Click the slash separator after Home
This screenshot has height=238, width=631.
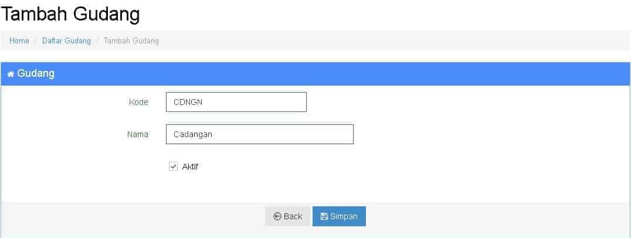[36, 41]
